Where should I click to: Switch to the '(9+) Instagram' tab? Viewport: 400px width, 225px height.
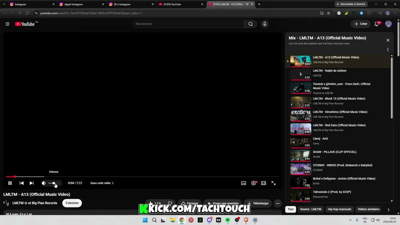click(x=132, y=4)
